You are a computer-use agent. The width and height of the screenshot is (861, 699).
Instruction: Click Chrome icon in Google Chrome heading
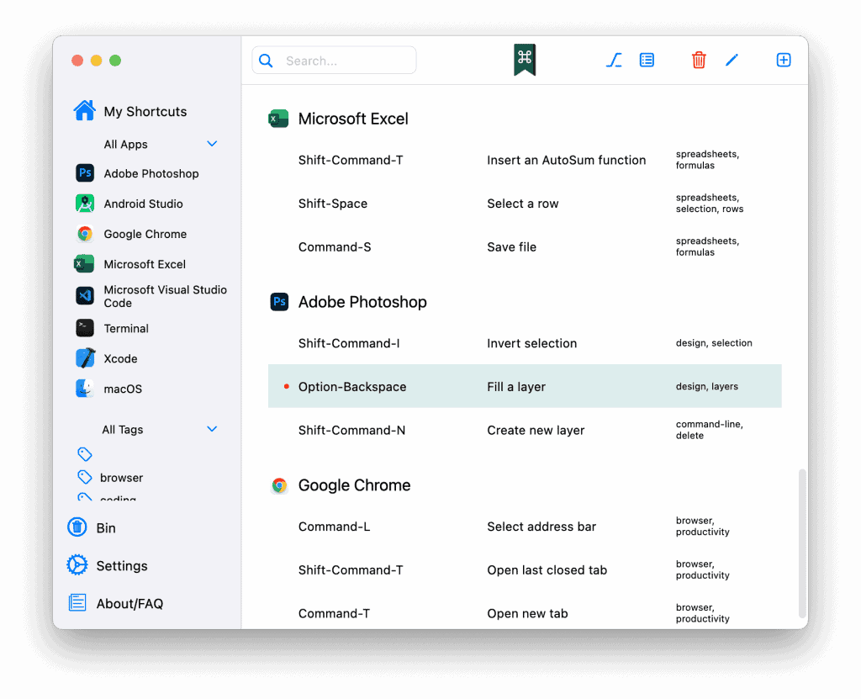(279, 485)
